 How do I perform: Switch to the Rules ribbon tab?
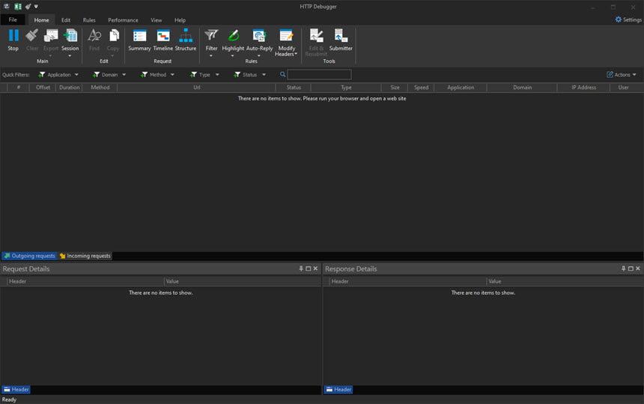point(89,19)
